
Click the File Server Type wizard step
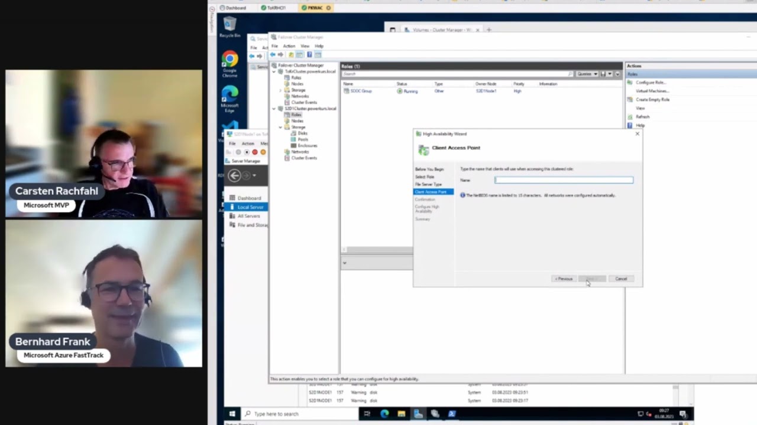[428, 184]
